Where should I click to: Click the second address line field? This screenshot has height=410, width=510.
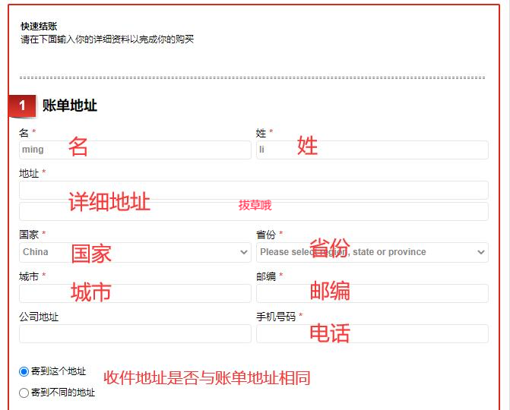coord(254,212)
